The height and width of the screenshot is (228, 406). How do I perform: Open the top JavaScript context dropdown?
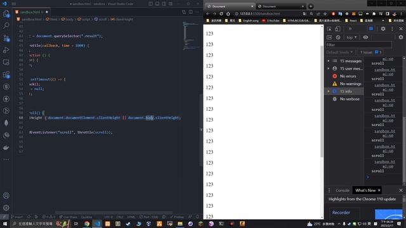351,37
